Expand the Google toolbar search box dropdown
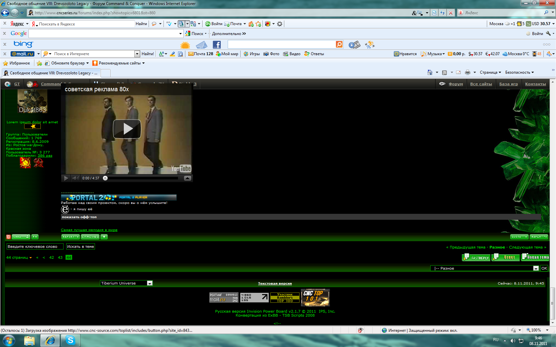 click(x=180, y=34)
